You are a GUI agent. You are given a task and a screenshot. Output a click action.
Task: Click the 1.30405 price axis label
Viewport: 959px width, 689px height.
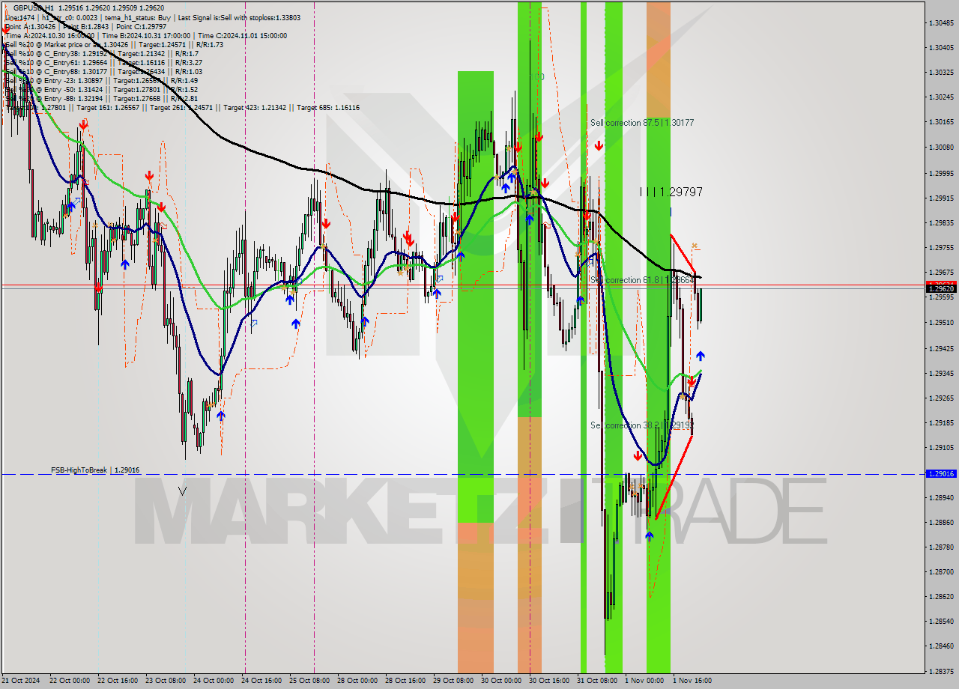[941, 47]
